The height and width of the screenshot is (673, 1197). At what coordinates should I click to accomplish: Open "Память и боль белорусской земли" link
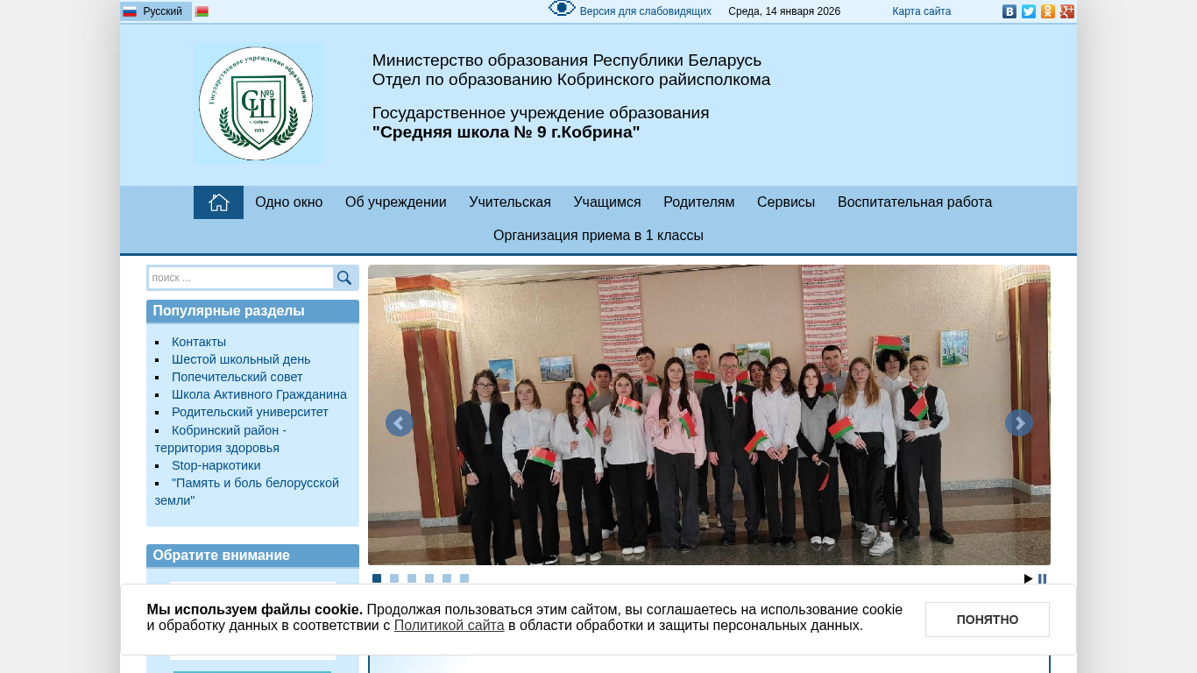coord(247,492)
